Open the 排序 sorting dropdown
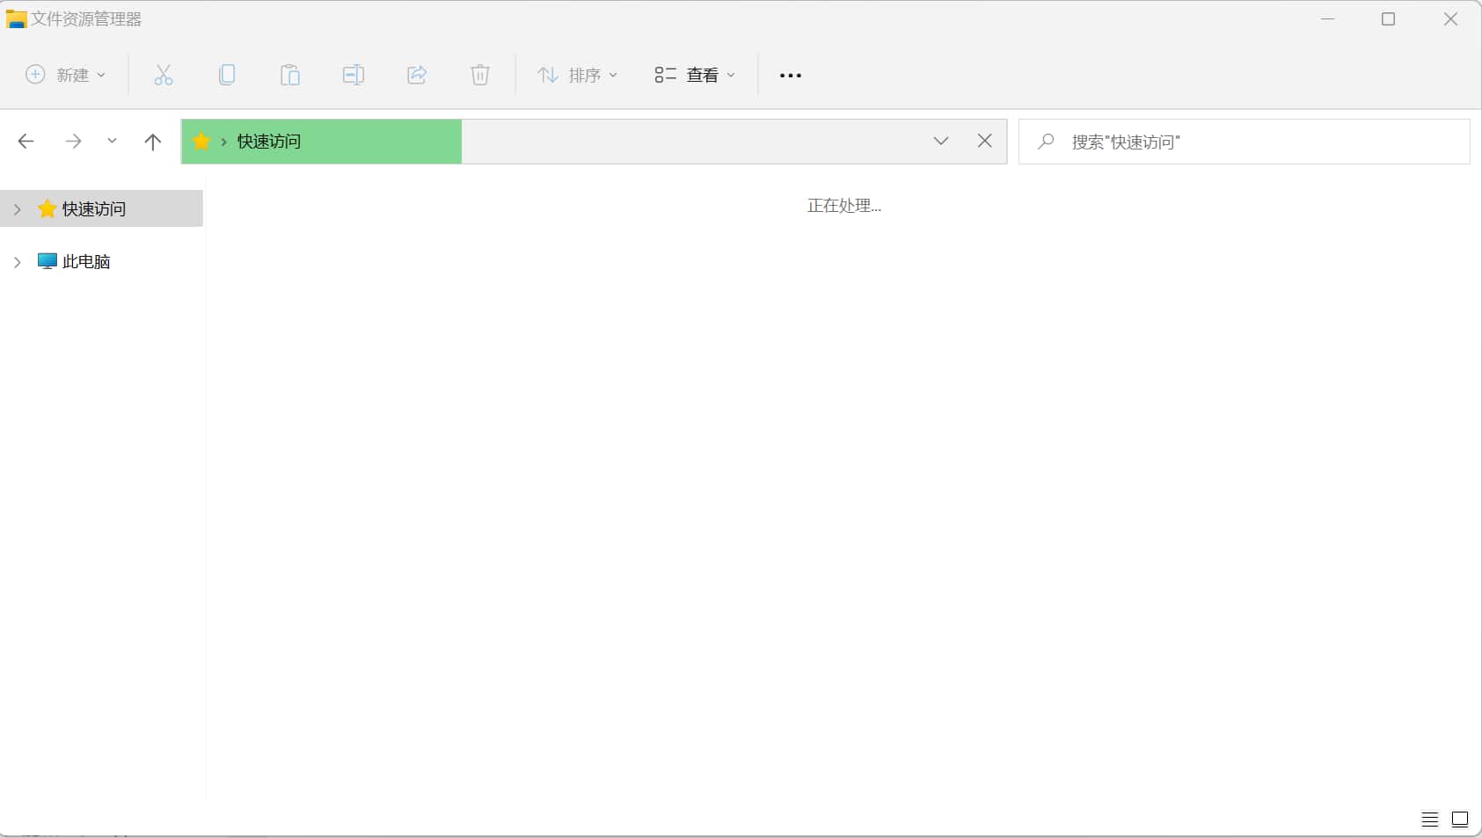 click(x=577, y=75)
